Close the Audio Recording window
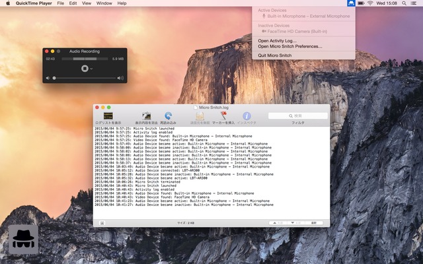Image resolution: width=423 pixels, height=264 pixels. pos(47,51)
